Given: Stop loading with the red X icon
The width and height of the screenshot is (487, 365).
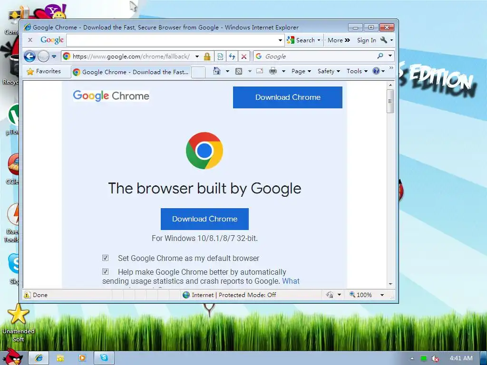Looking at the screenshot, I should pos(244,56).
